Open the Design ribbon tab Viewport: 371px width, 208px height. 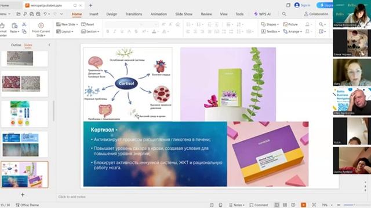click(112, 14)
